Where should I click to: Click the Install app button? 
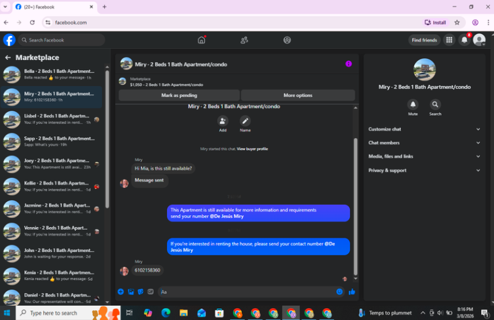coord(435,22)
